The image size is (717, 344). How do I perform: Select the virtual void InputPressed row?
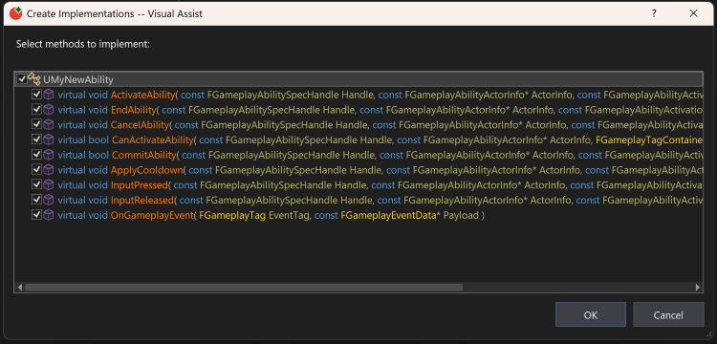tap(358, 185)
